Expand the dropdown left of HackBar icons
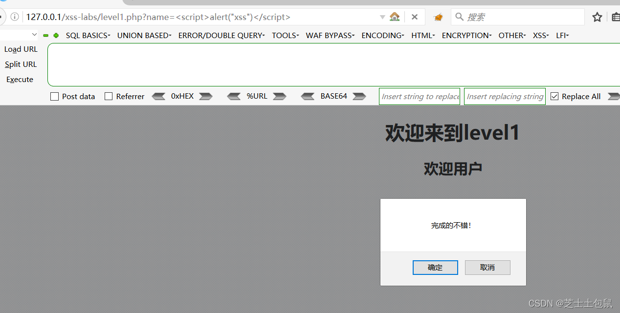The image size is (620, 313). (34, 35)
